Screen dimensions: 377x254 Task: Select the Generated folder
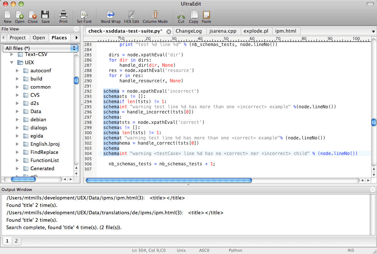(x=42, y=169)
